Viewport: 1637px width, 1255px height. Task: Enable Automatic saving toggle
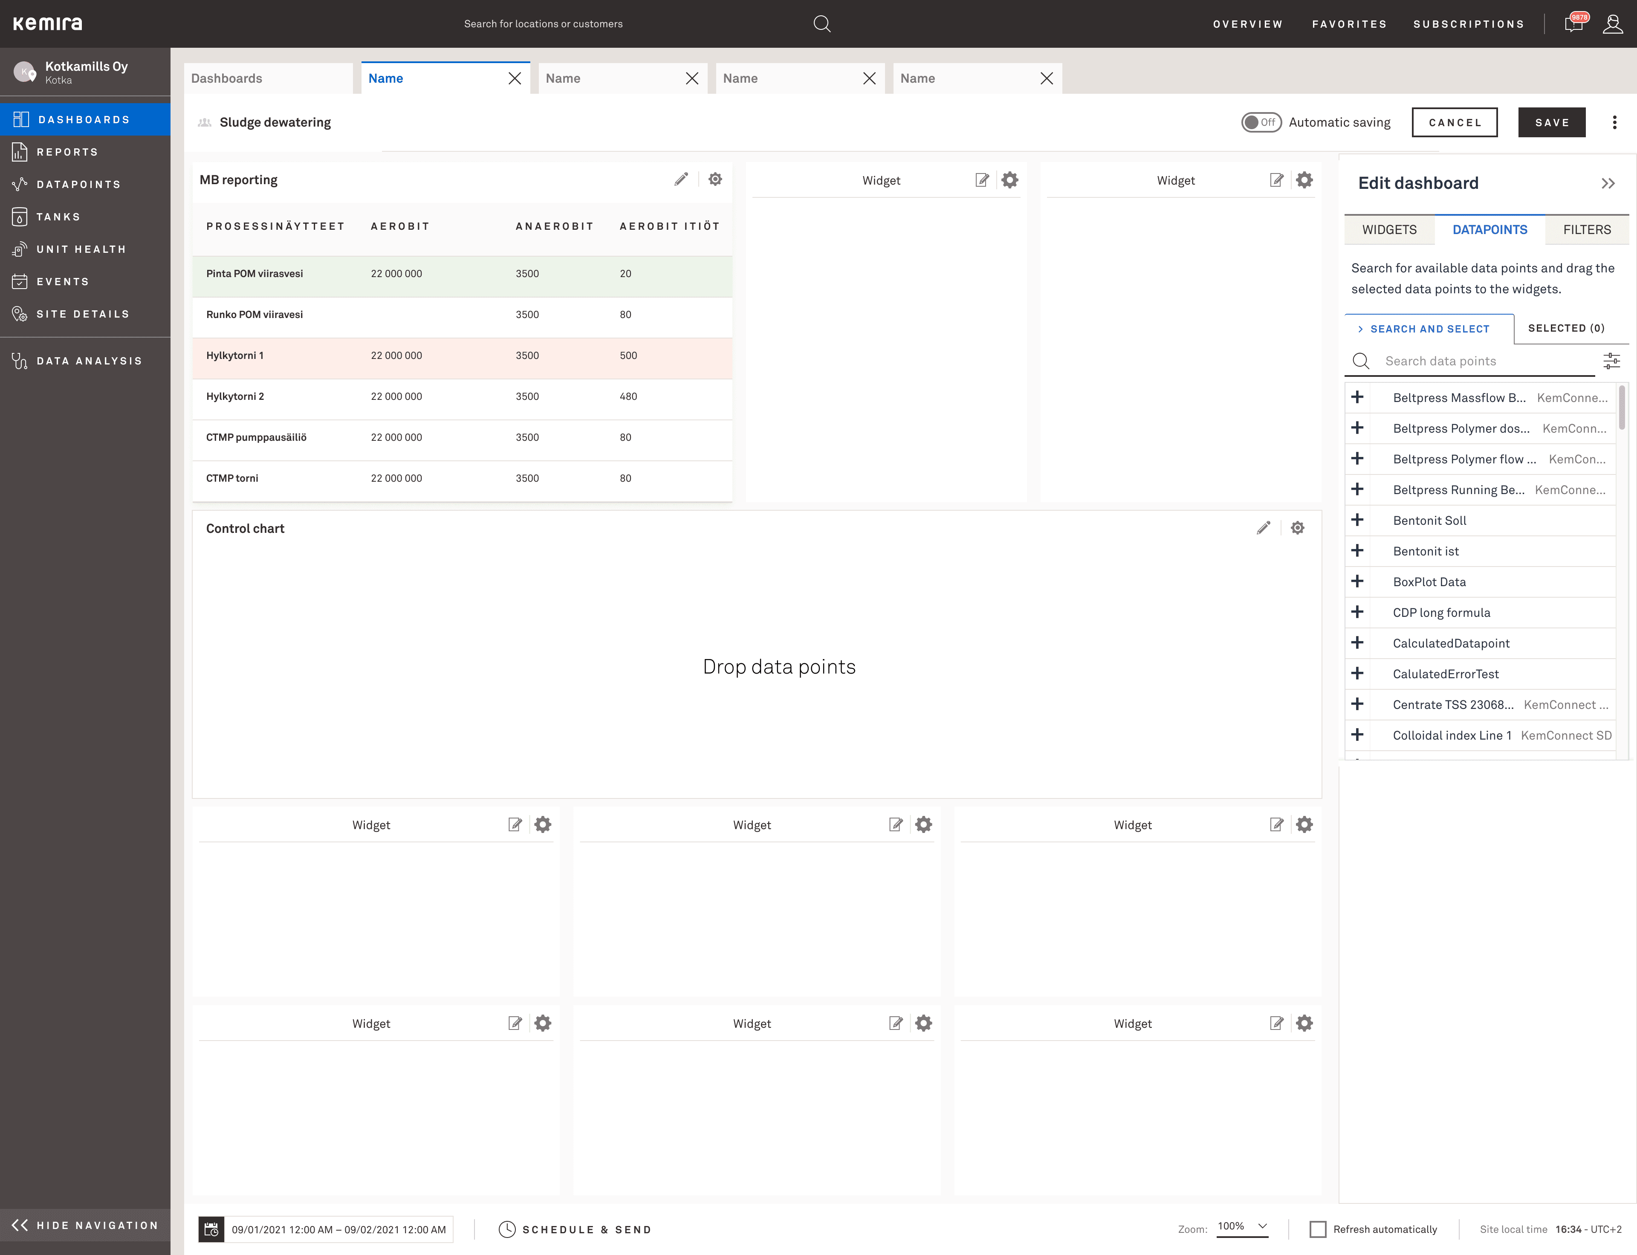1261,122
